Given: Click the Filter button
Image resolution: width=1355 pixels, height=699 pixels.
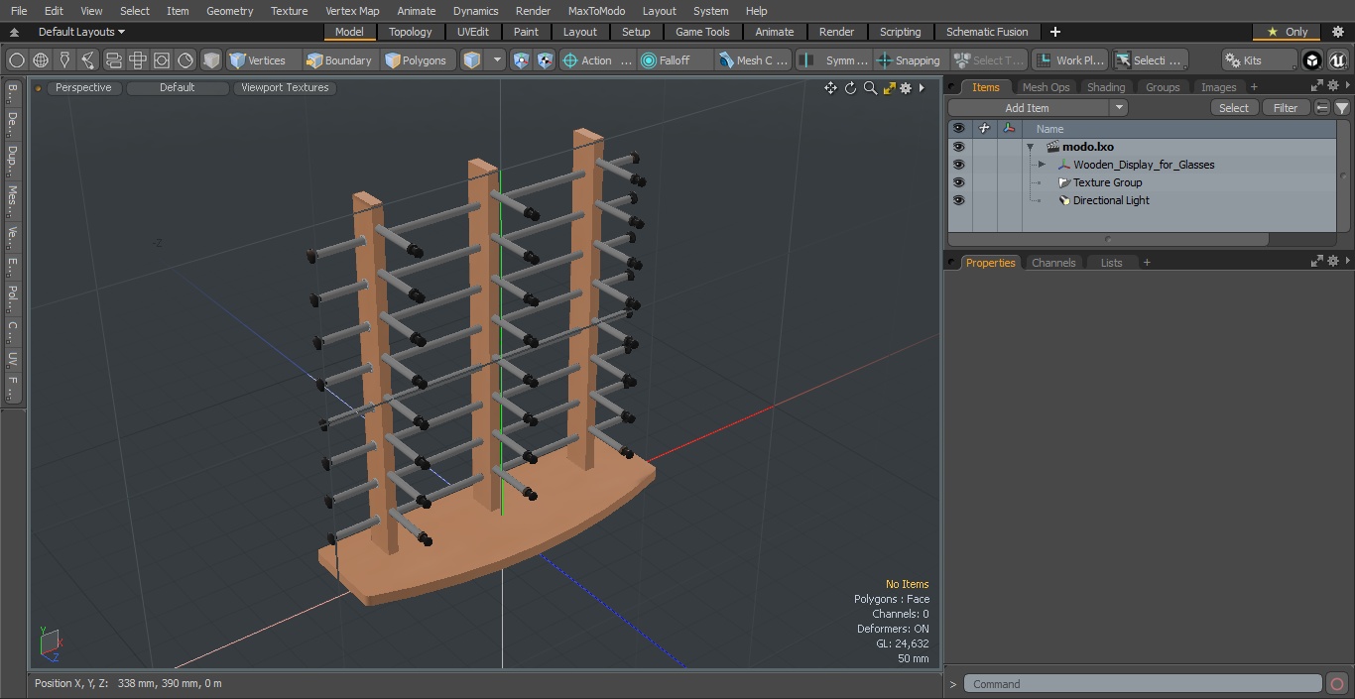Looking at the screenshot, I should click(x=1286, y=108).
